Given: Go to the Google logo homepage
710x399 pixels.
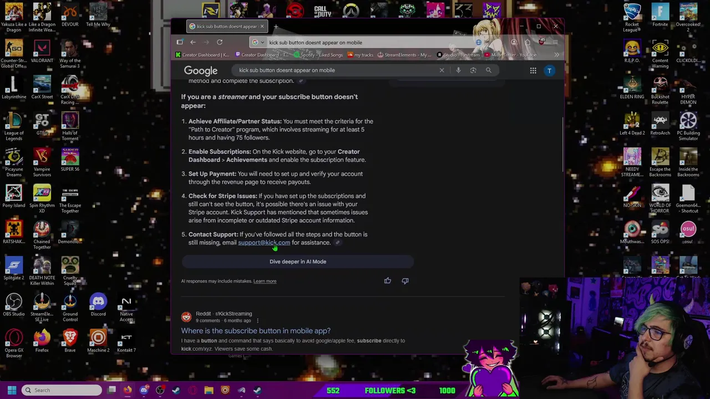Looking at the screenshot, I should [x=201, y=71].
